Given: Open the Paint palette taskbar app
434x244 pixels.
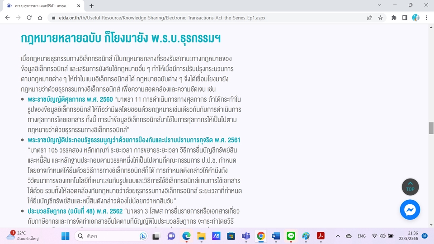Looking at the screenshot, I should [x=306, y=236].
